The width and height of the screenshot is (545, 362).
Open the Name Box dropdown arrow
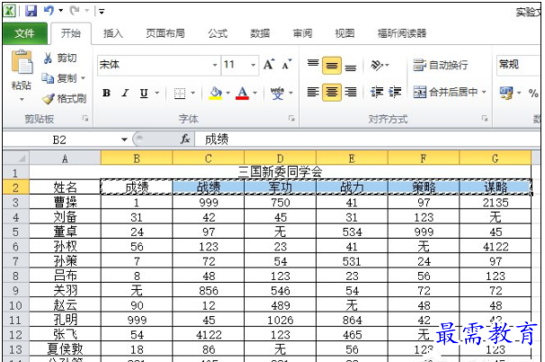[124, 140]
